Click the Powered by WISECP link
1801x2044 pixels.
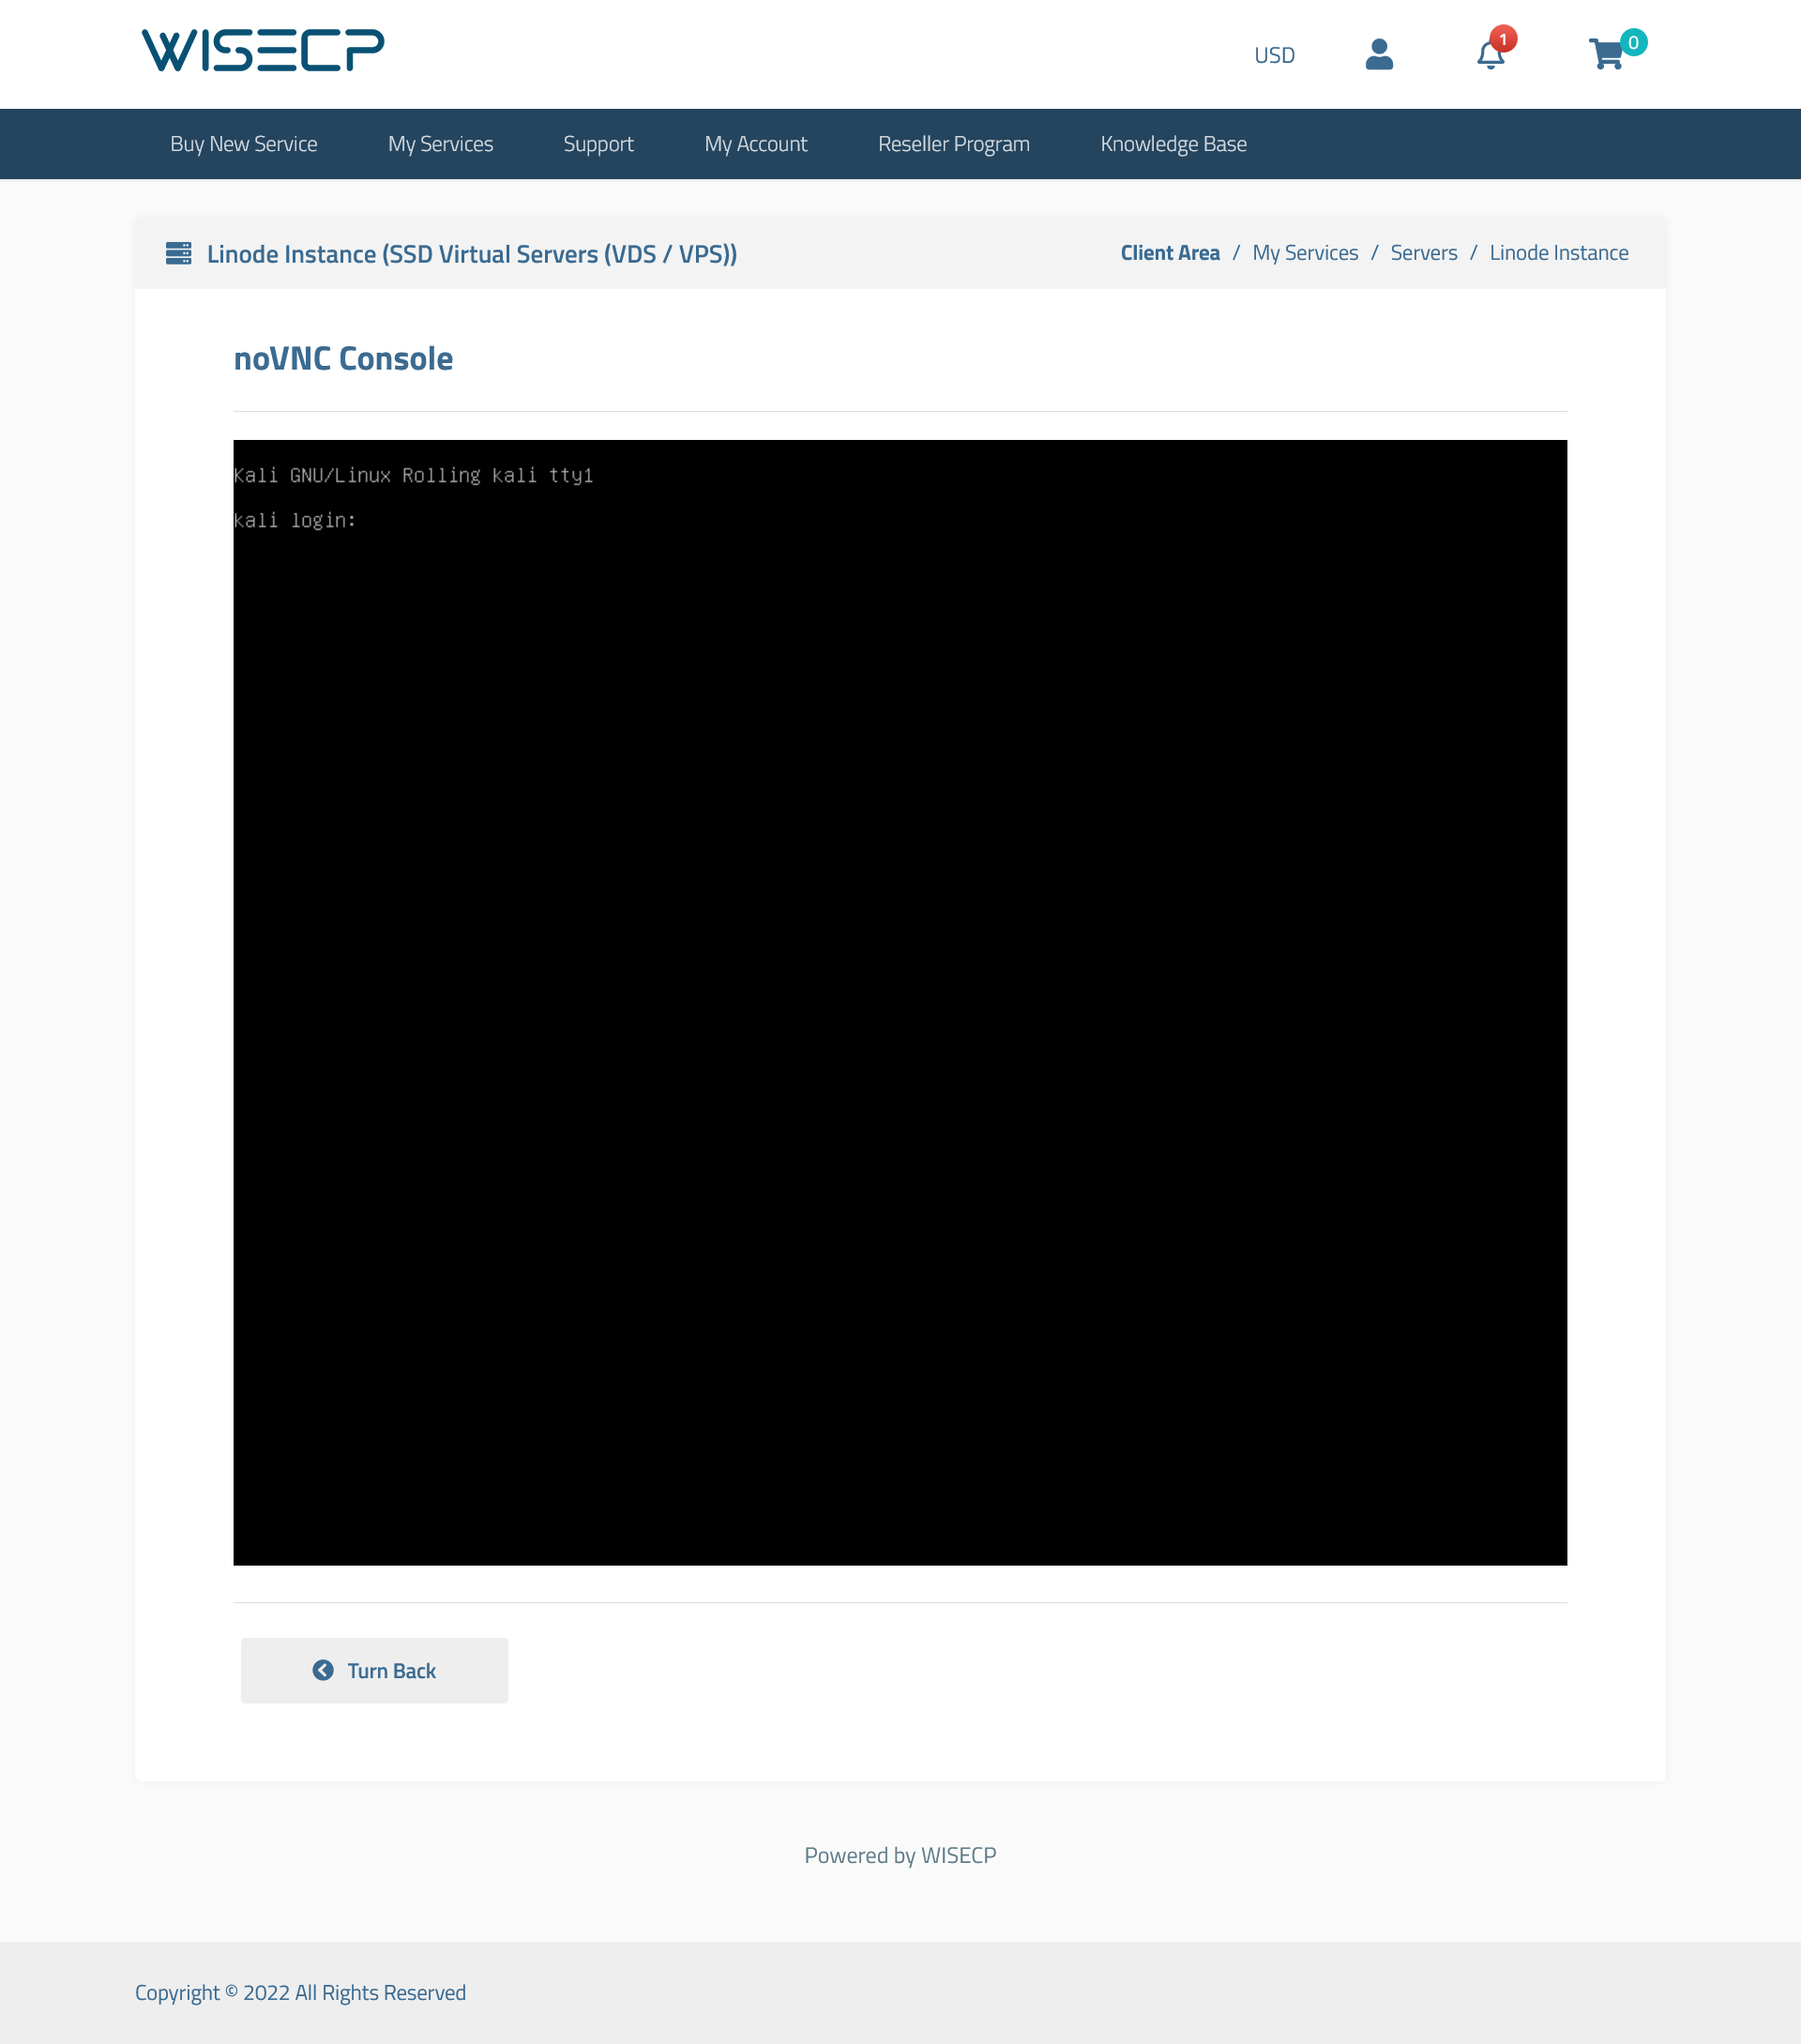pyautogui.click(x=900, y=1856)
